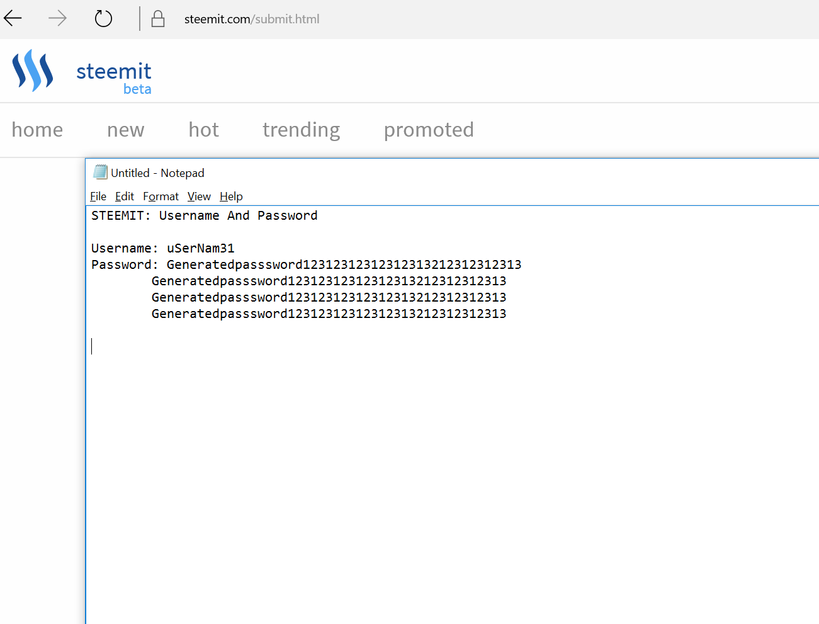Screen dimensions: 819x624
Task: Open Notepad View menu
Action: coord(199,196)
